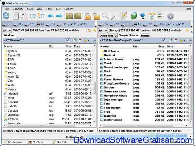Image resolution: width=195 pixels, height=146 pixels.
Task: Select the Autumn leaves jpeg file
Action: coord(144,59)
